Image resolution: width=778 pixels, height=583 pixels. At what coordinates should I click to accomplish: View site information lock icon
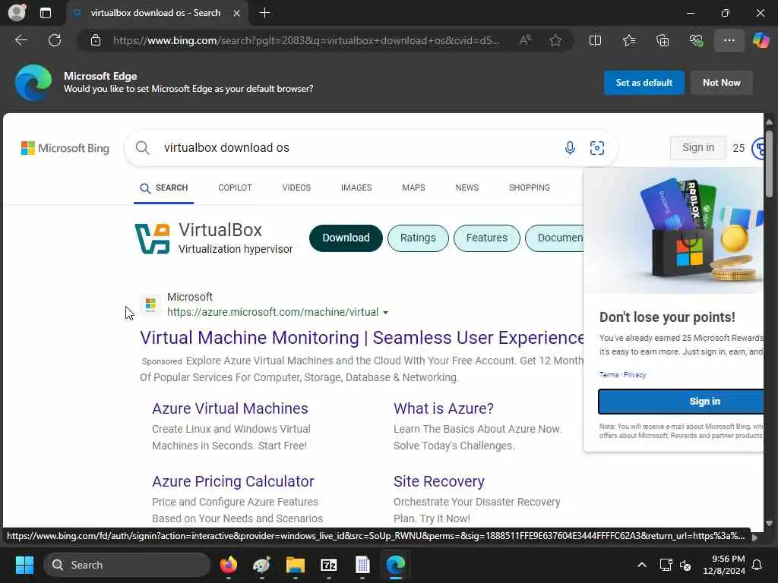(x=96, y=40)
